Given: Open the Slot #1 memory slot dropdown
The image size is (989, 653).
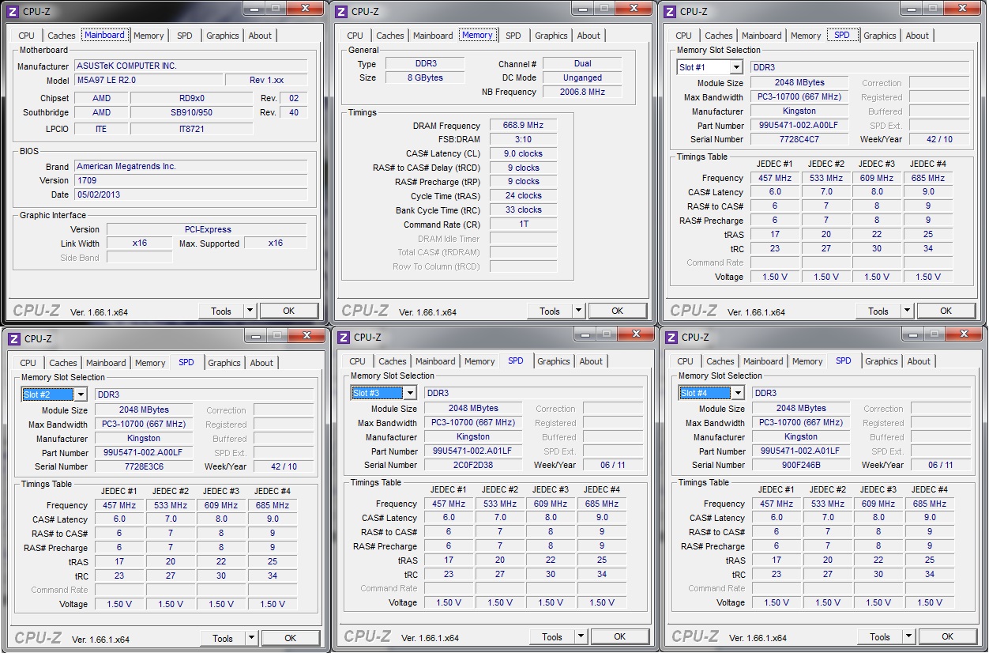Looking at the screenshot, I should (x=736, y=67).
